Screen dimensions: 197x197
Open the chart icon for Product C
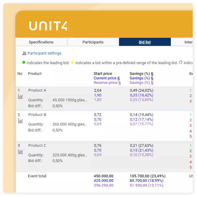point(20,152)
